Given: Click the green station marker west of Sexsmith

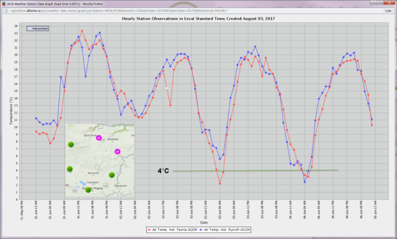Looking at the screenshot, I should [x=70, y=169].
